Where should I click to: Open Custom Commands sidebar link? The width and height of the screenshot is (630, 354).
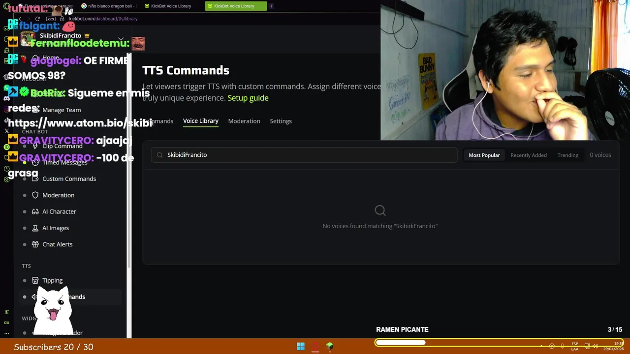tap(69, 179)
